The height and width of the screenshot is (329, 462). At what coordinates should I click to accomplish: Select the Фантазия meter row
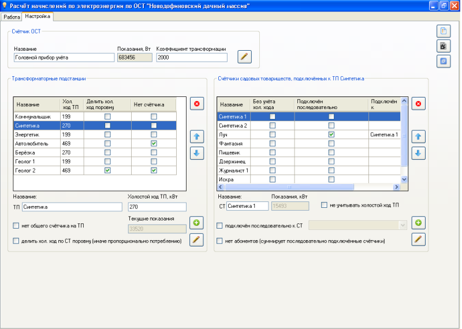pos(309,144)
